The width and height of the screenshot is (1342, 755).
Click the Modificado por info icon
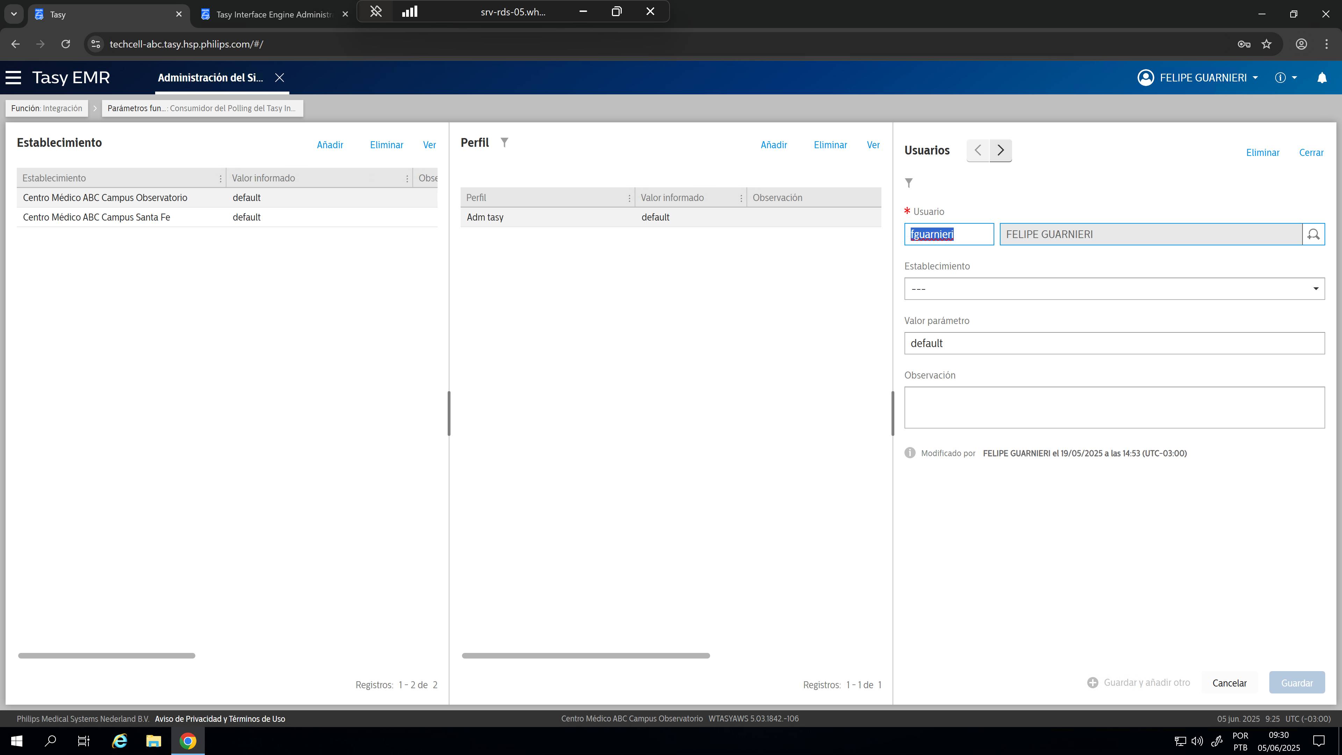(x=910, y=453)
